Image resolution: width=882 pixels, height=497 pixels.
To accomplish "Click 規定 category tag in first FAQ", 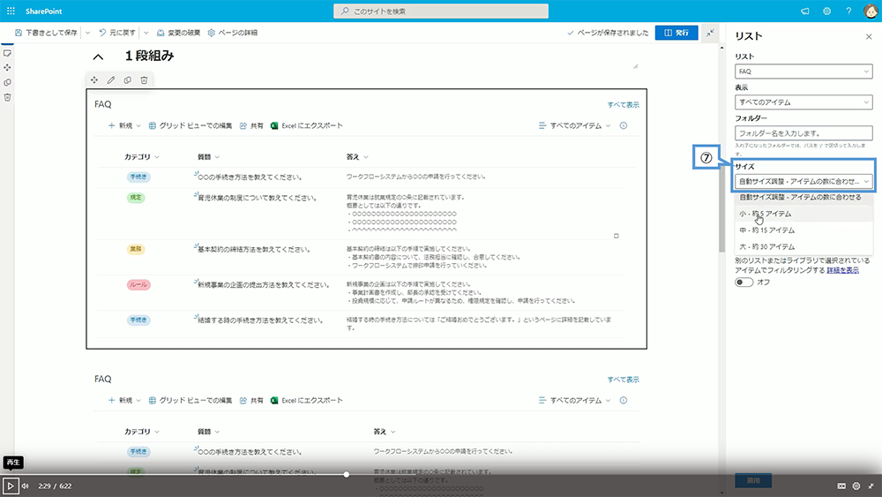I will coord(136,198).
